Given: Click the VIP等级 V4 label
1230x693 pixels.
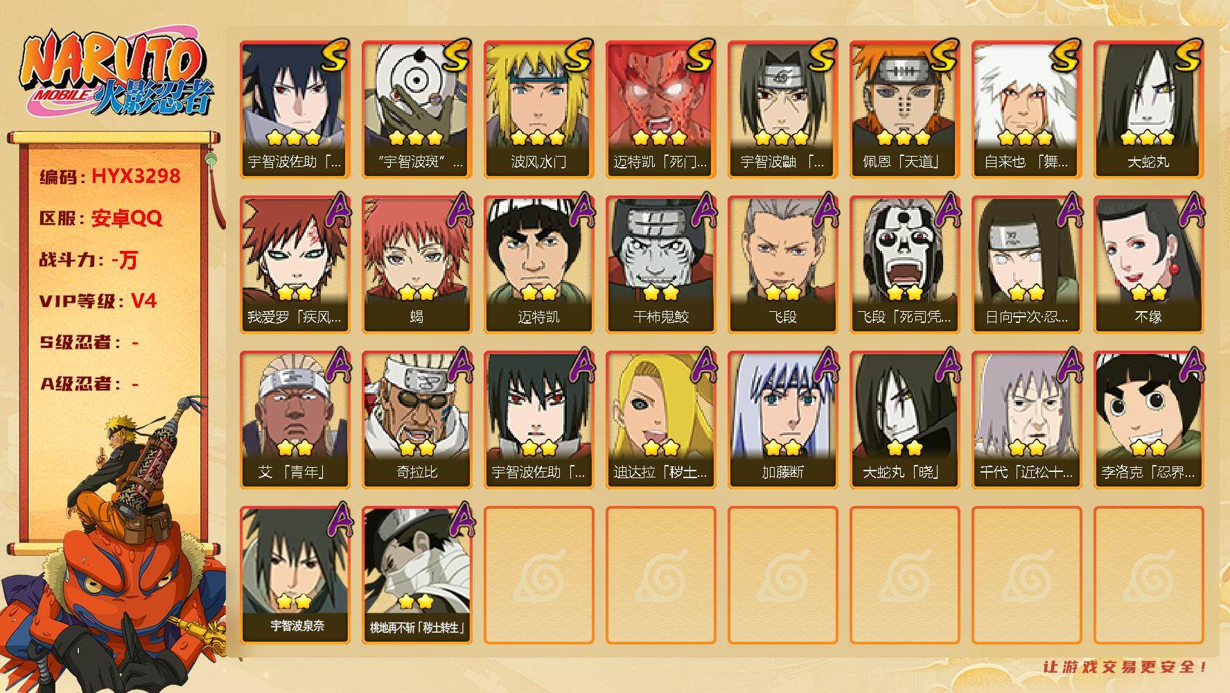Looking at the screenshot, I should 98,301.
